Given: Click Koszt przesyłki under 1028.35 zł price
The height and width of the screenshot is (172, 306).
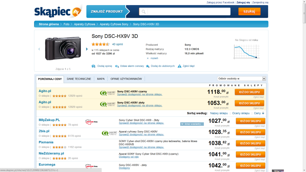Looking at the screenshot, I should pos(222,137).
